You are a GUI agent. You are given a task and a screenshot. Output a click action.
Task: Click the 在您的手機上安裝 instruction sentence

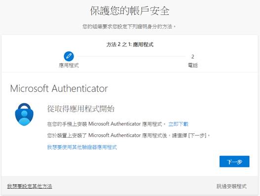106,124
